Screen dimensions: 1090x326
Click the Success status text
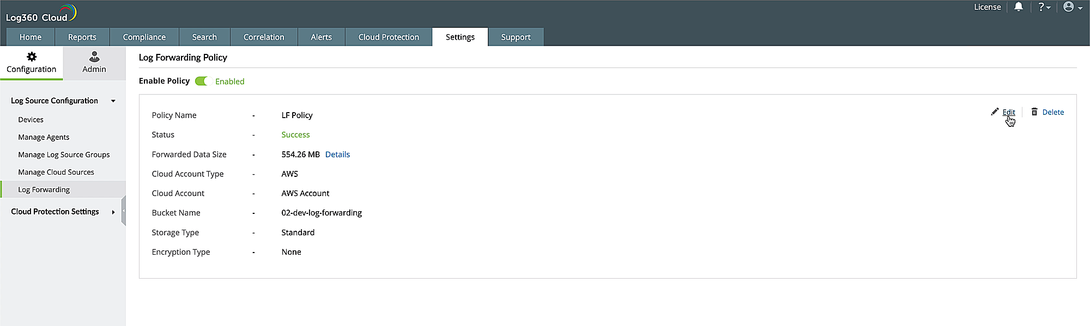(x=295, y=135)
